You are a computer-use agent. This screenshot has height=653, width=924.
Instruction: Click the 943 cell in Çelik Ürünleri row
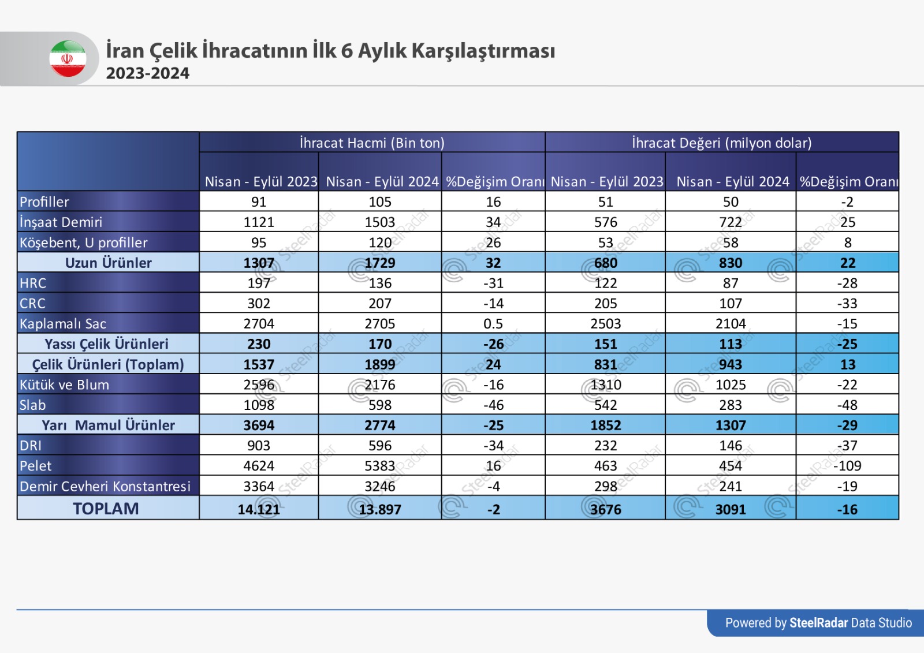tap(731, 364)
